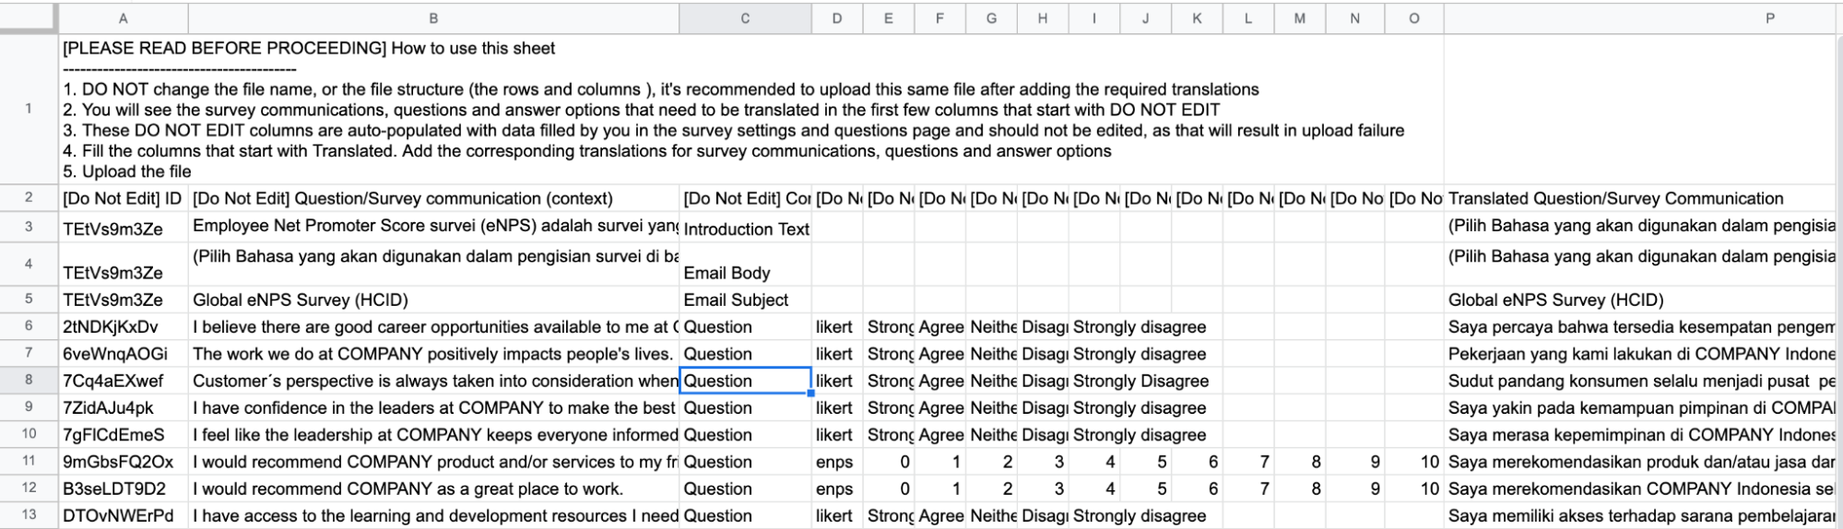Image resolution: width=1843 pixels, height=529 pixels.
Task: Click ID cell '7gFlCdEmeS'
Action: coord(124,435)
